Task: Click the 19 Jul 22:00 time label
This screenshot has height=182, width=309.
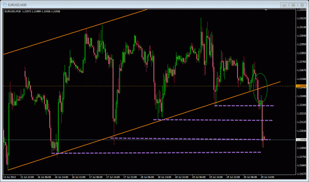Action: click(x=233, y=177)
